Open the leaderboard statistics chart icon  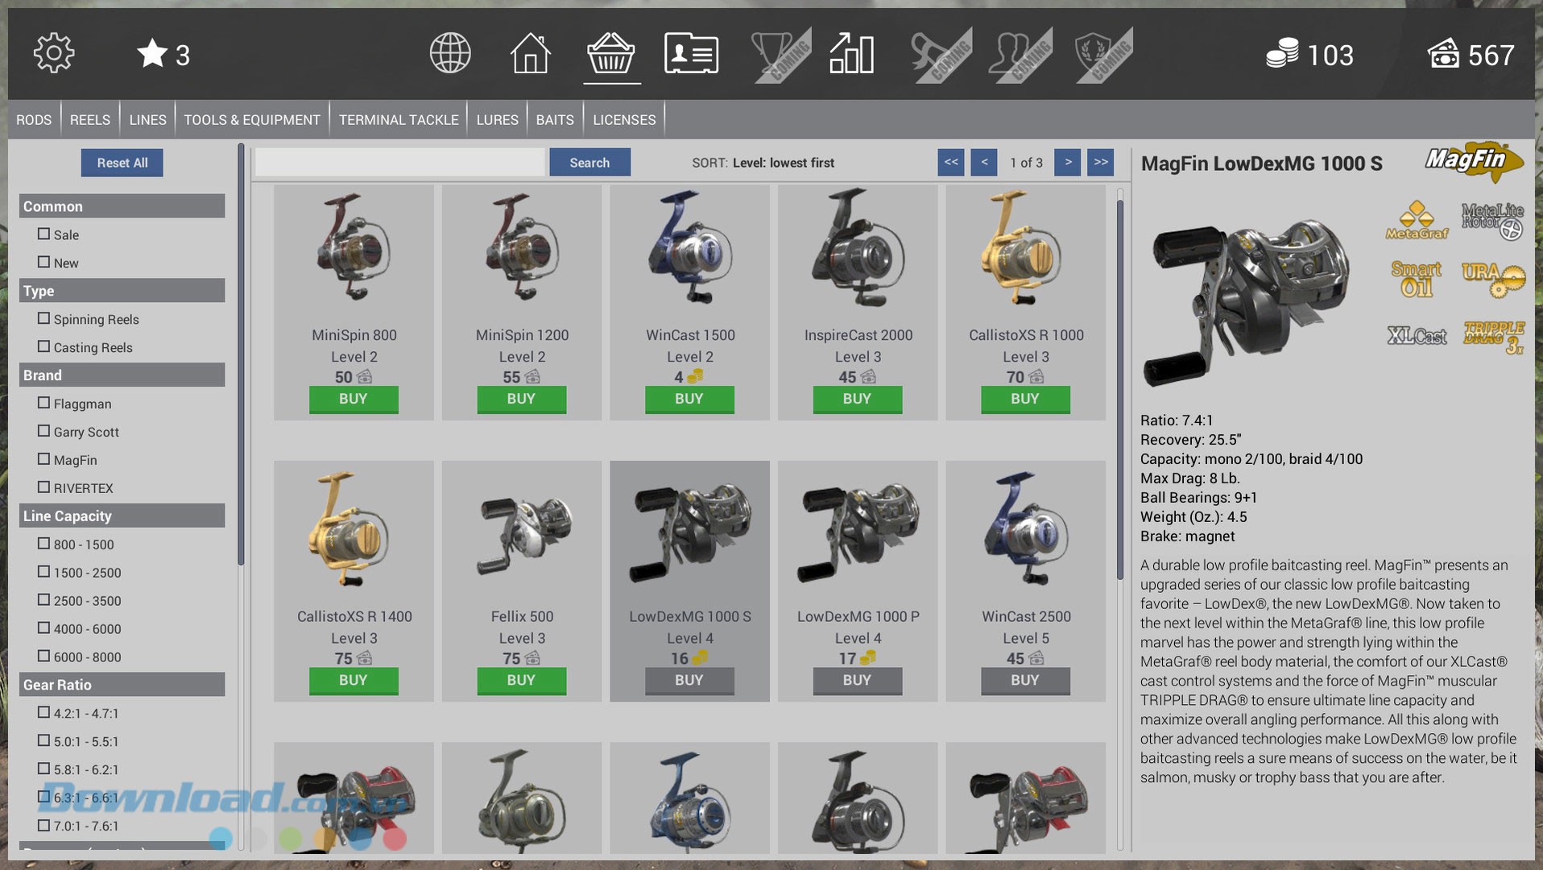[851, 54]
